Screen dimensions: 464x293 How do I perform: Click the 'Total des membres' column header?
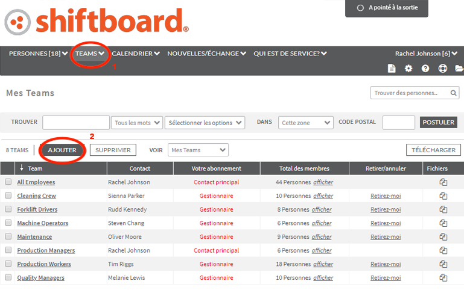coord(304,168)
